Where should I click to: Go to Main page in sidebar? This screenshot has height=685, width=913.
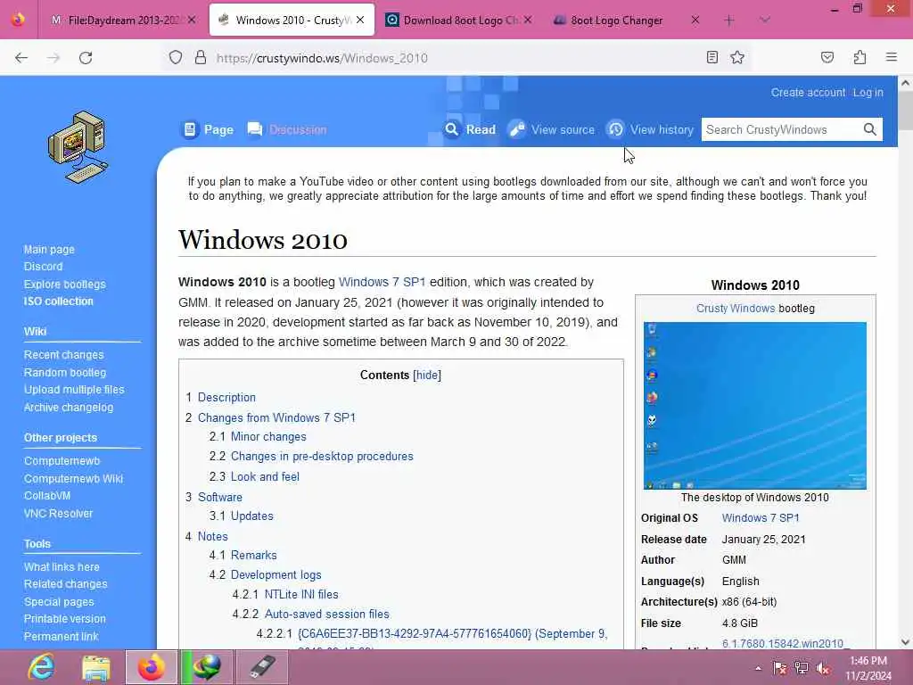click(x=49, y=250)
